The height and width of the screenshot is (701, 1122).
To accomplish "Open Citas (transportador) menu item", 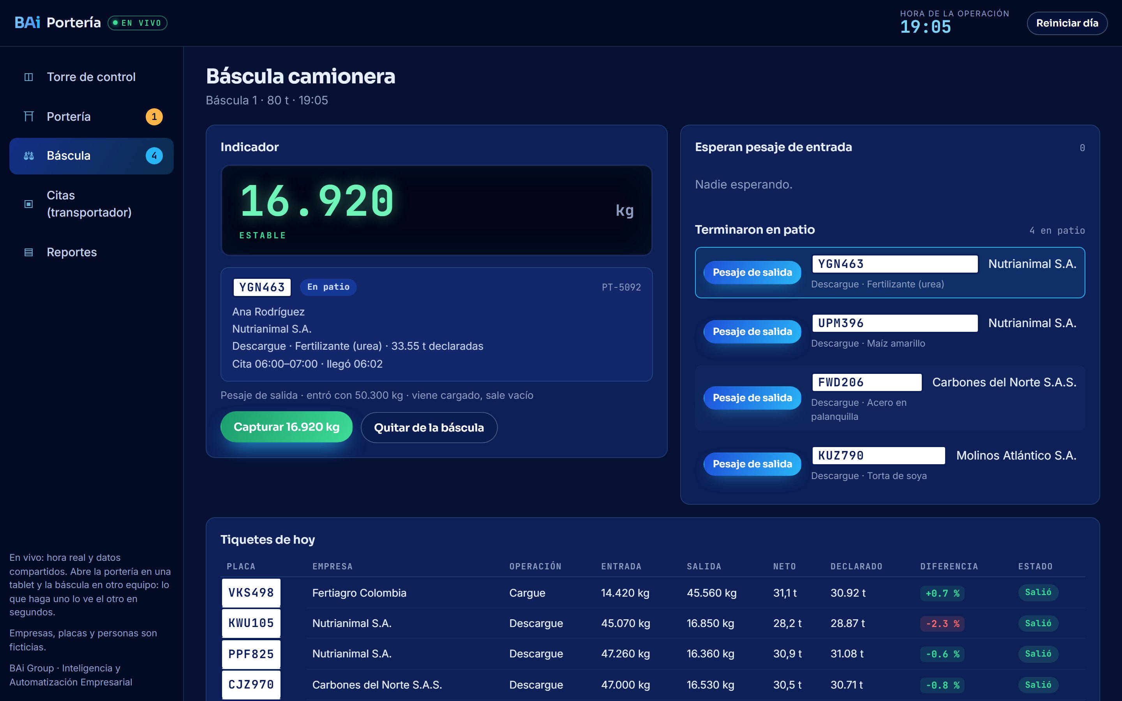I will pyautogui.click(x=91, y=204).
